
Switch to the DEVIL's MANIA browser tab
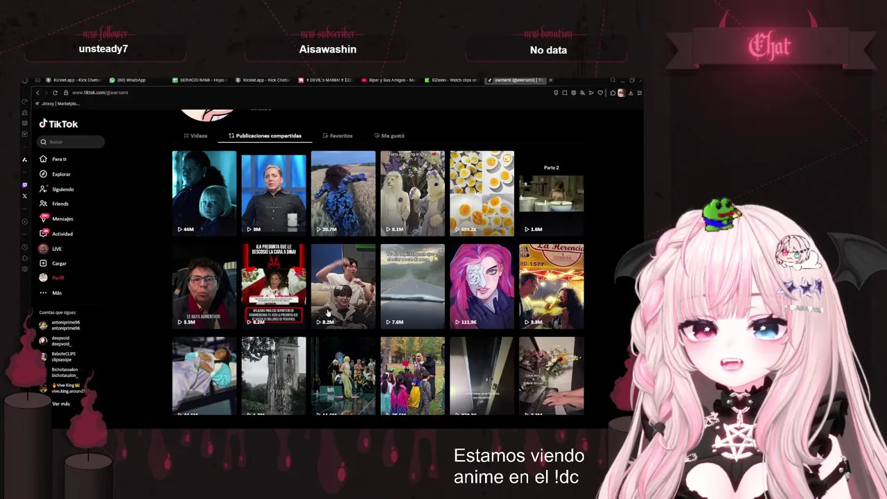325,80
